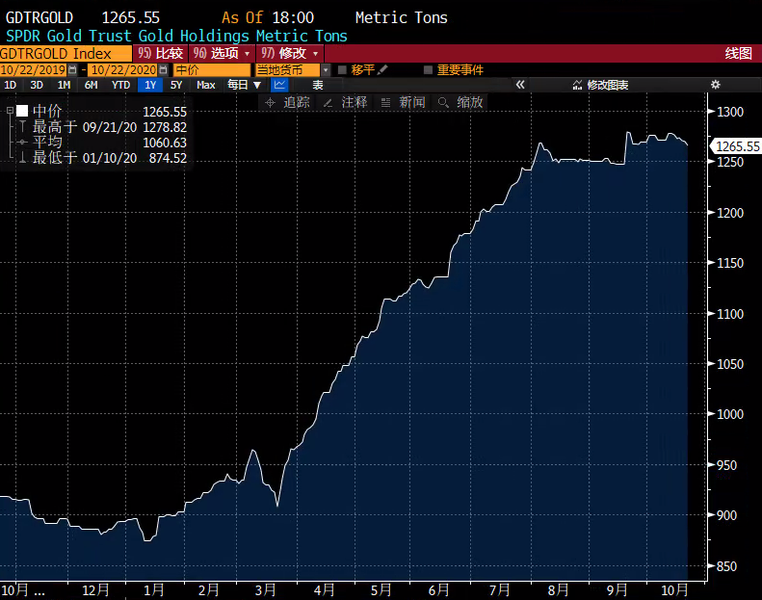The width and height of the screenshot is (762, 600).
Task: Select the 5Y time range tab
Action: tap(176, 85)
